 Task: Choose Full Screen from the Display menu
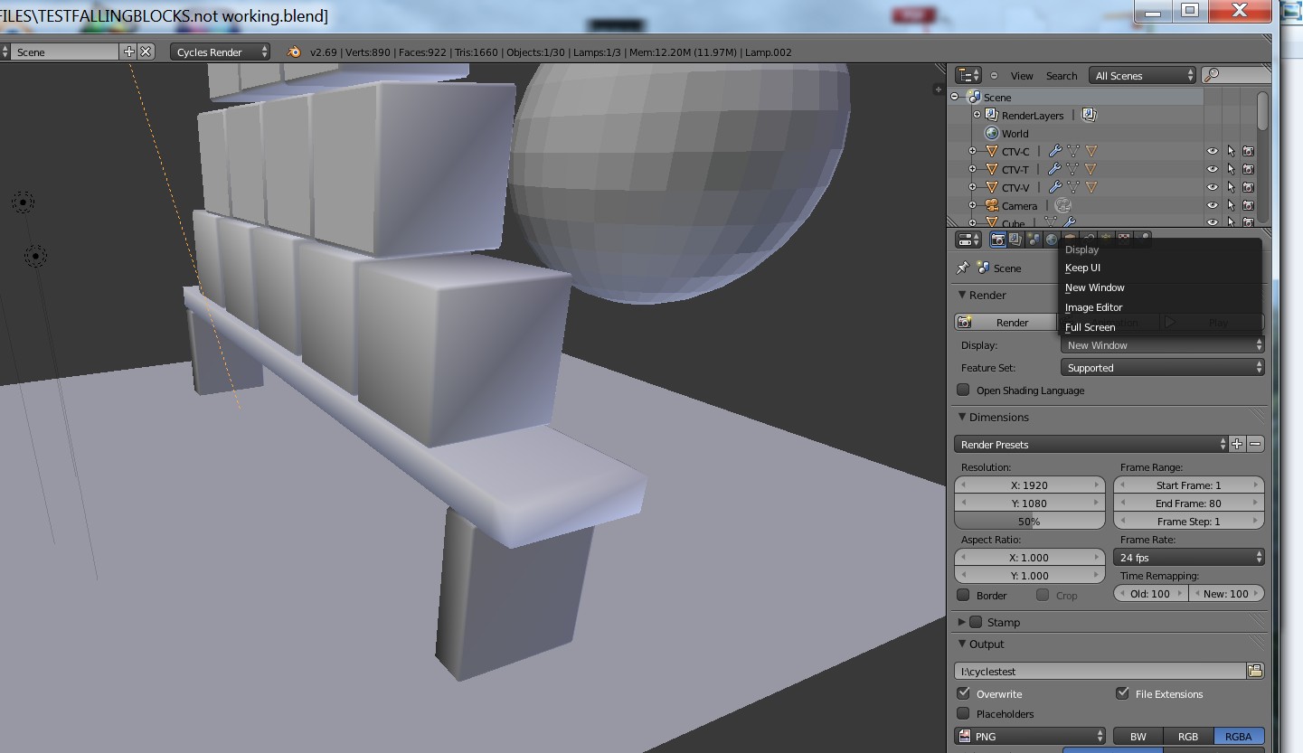pos(1160,327)
